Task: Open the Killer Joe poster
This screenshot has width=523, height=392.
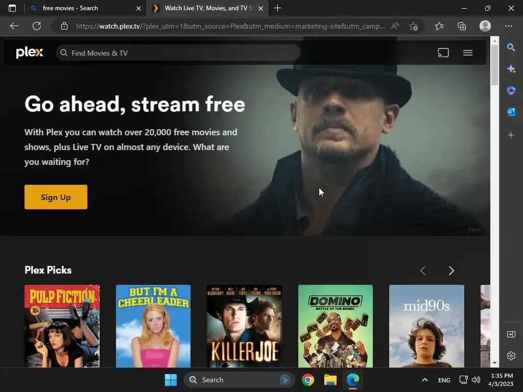Action: click(x=244, y=326)
